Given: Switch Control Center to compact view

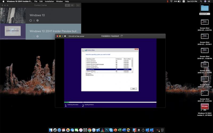Looking at the screenshot, I should click(72, 5).
